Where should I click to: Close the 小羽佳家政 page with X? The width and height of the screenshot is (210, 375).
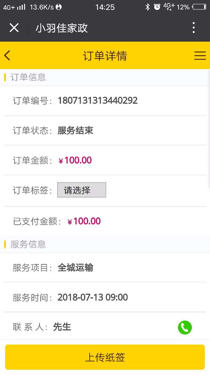pos(14,28)
